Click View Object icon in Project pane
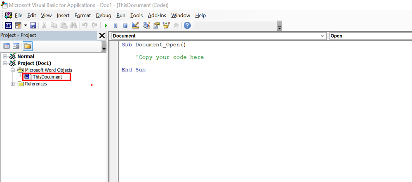Viewport: 412px width, 182px height. pos(16,46)
